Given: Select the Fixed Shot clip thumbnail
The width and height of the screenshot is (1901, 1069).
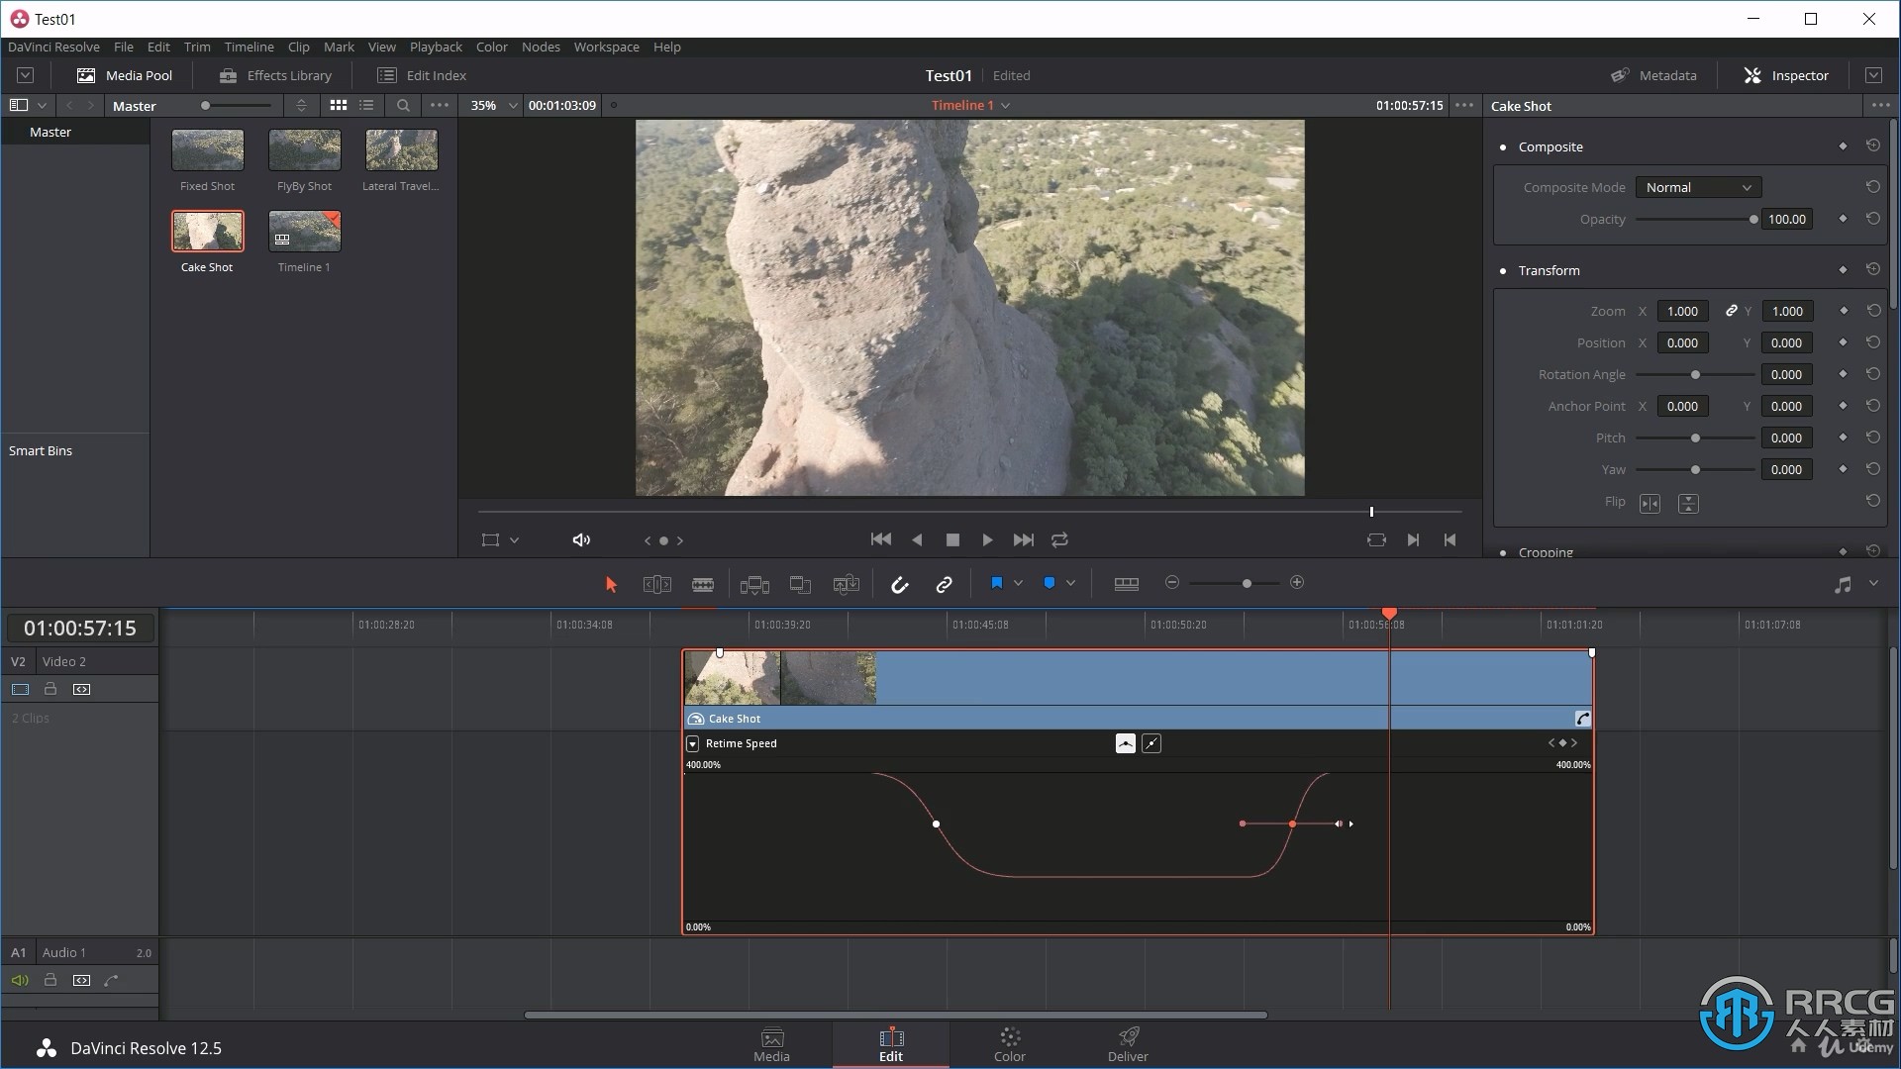Looking at the screenshot, I should (208, 149).
